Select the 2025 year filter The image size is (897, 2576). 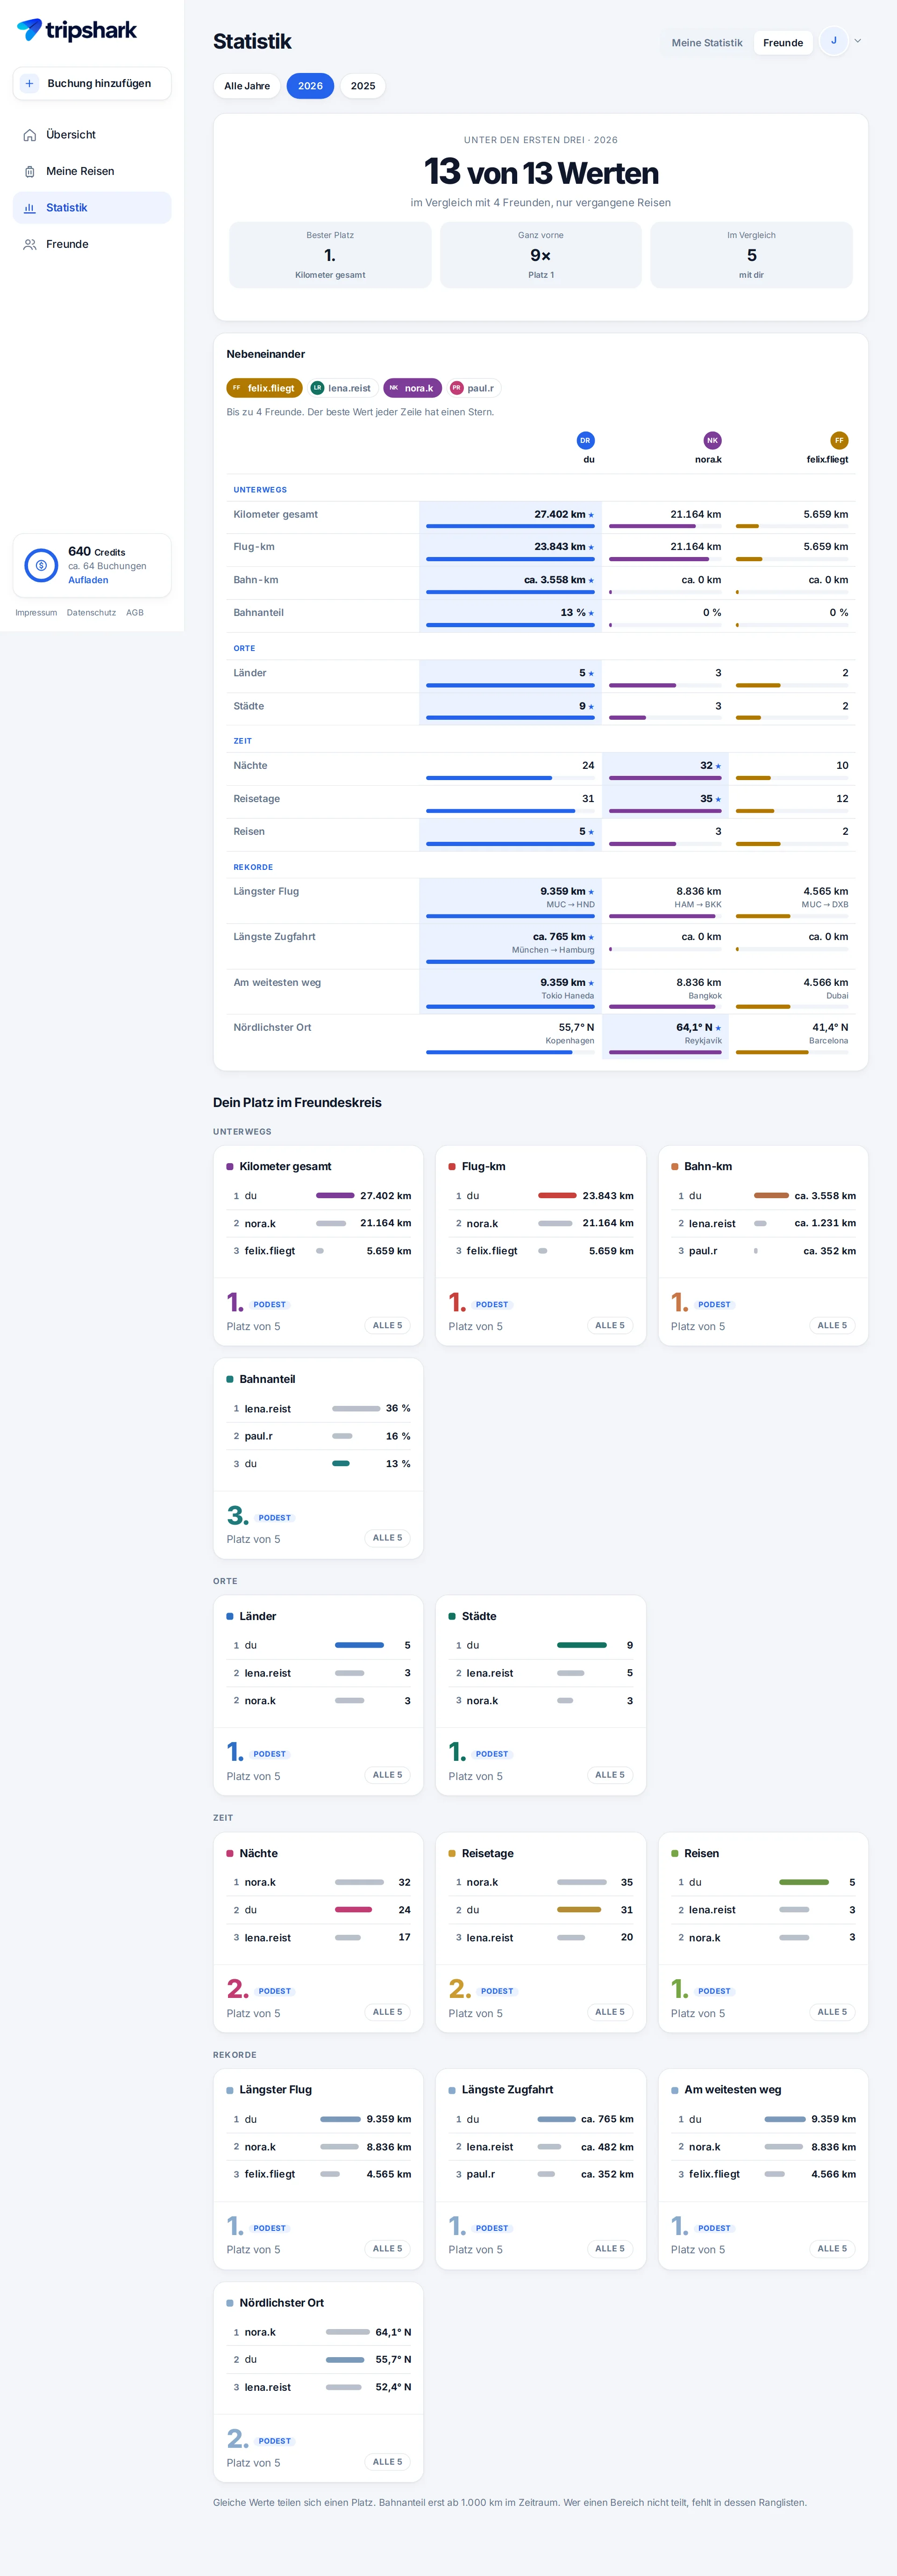[363, 86]
